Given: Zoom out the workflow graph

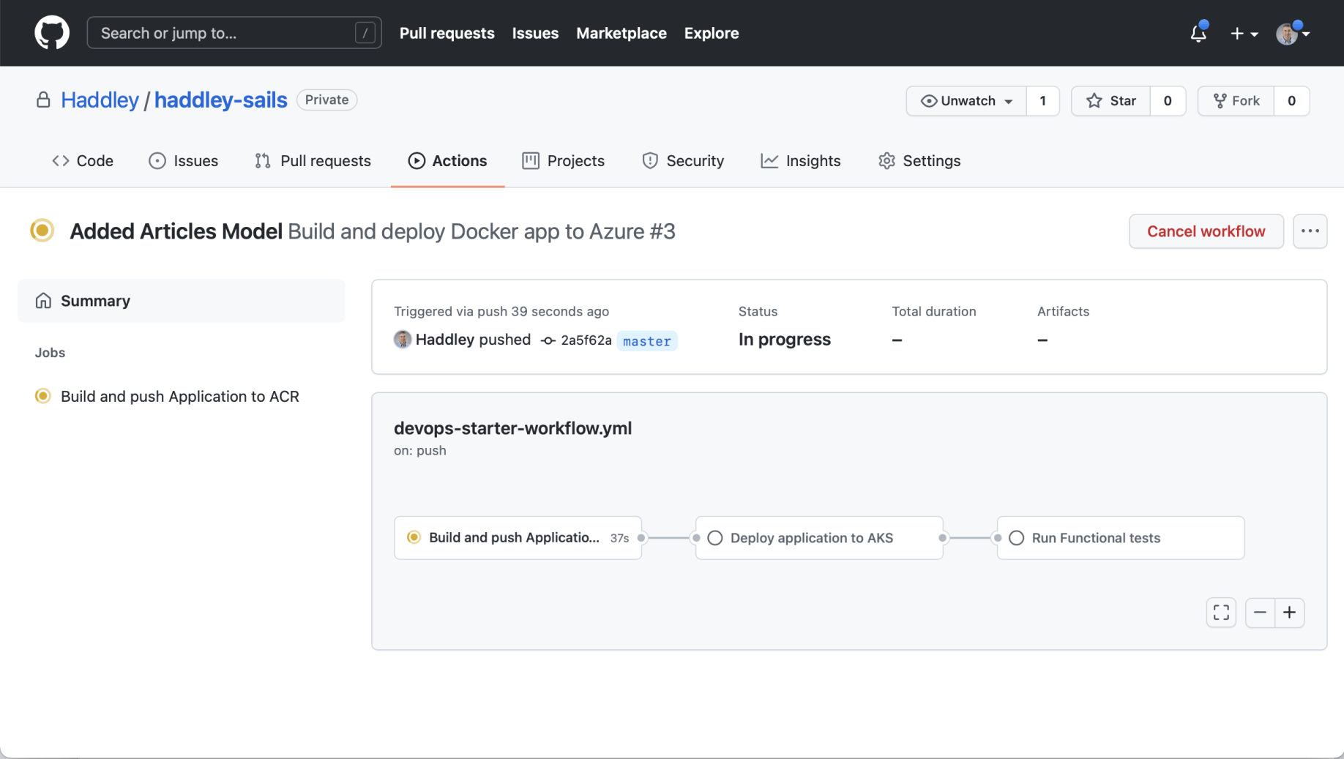Looking at the screenshot, I should [x=1260, y=613].
